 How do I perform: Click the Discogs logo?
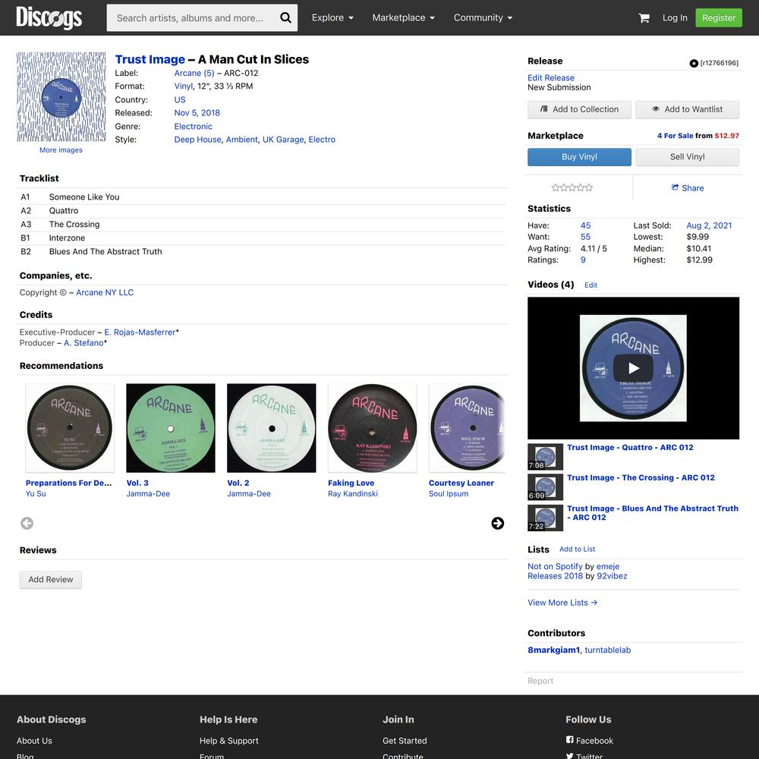pyautogui.click(x=49, y=18)
